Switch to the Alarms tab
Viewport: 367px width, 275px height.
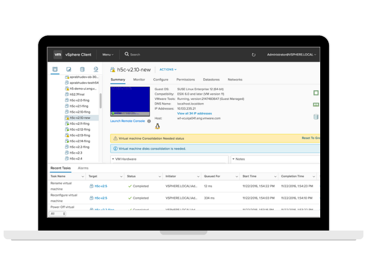(x=83, y=168)
